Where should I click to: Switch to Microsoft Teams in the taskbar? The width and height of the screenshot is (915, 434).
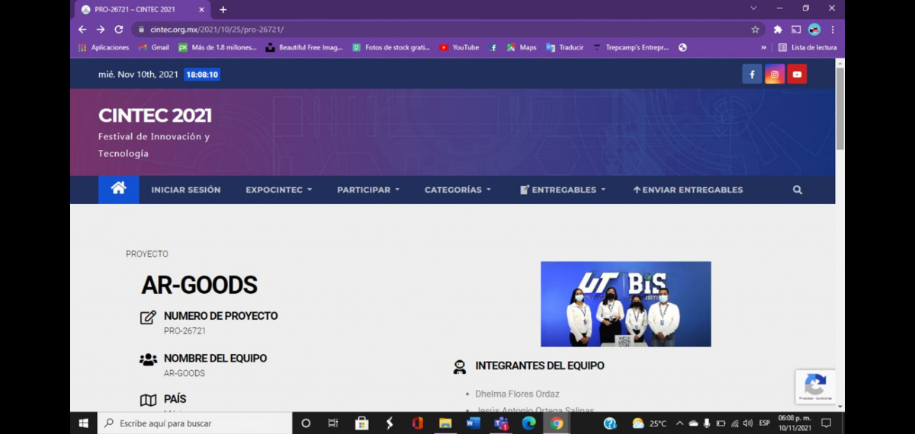(x=501, y=423)
